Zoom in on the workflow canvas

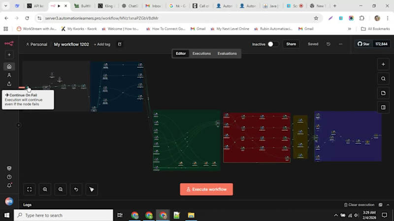click(x=45, y=190)
